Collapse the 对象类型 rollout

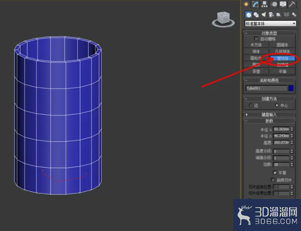269,33
